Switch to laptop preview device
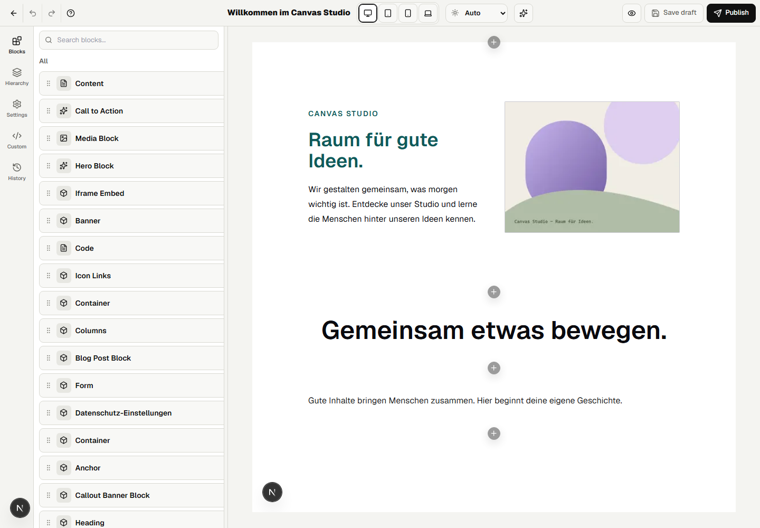This screenshot has height=528, width=760. pos(428,13)
